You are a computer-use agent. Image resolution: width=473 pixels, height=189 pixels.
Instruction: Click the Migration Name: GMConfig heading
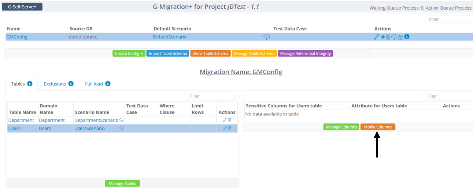coord(241,72)
